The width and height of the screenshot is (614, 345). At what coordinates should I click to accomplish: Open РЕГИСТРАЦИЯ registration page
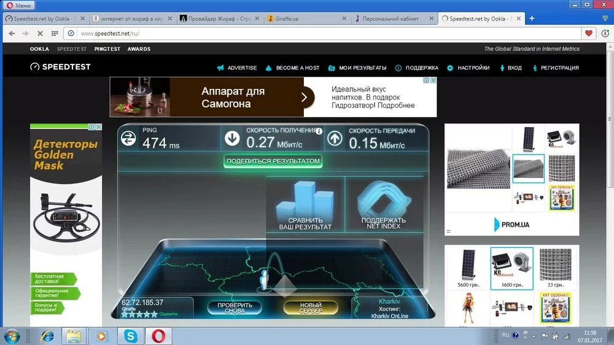[x=556, y=68]
